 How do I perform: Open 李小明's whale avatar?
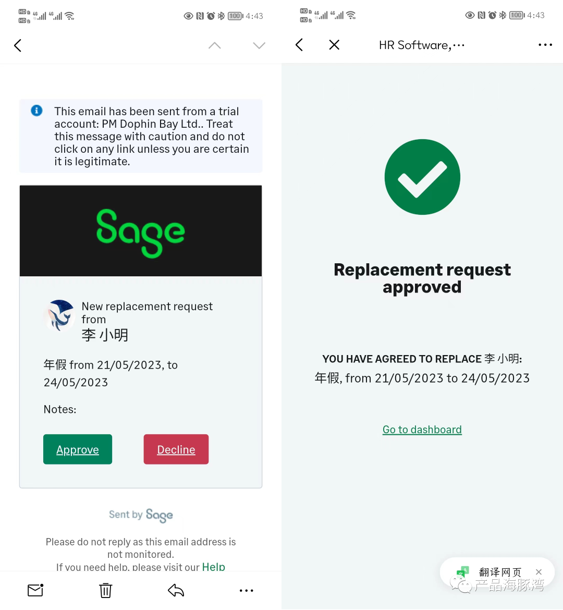coord(59,315)
